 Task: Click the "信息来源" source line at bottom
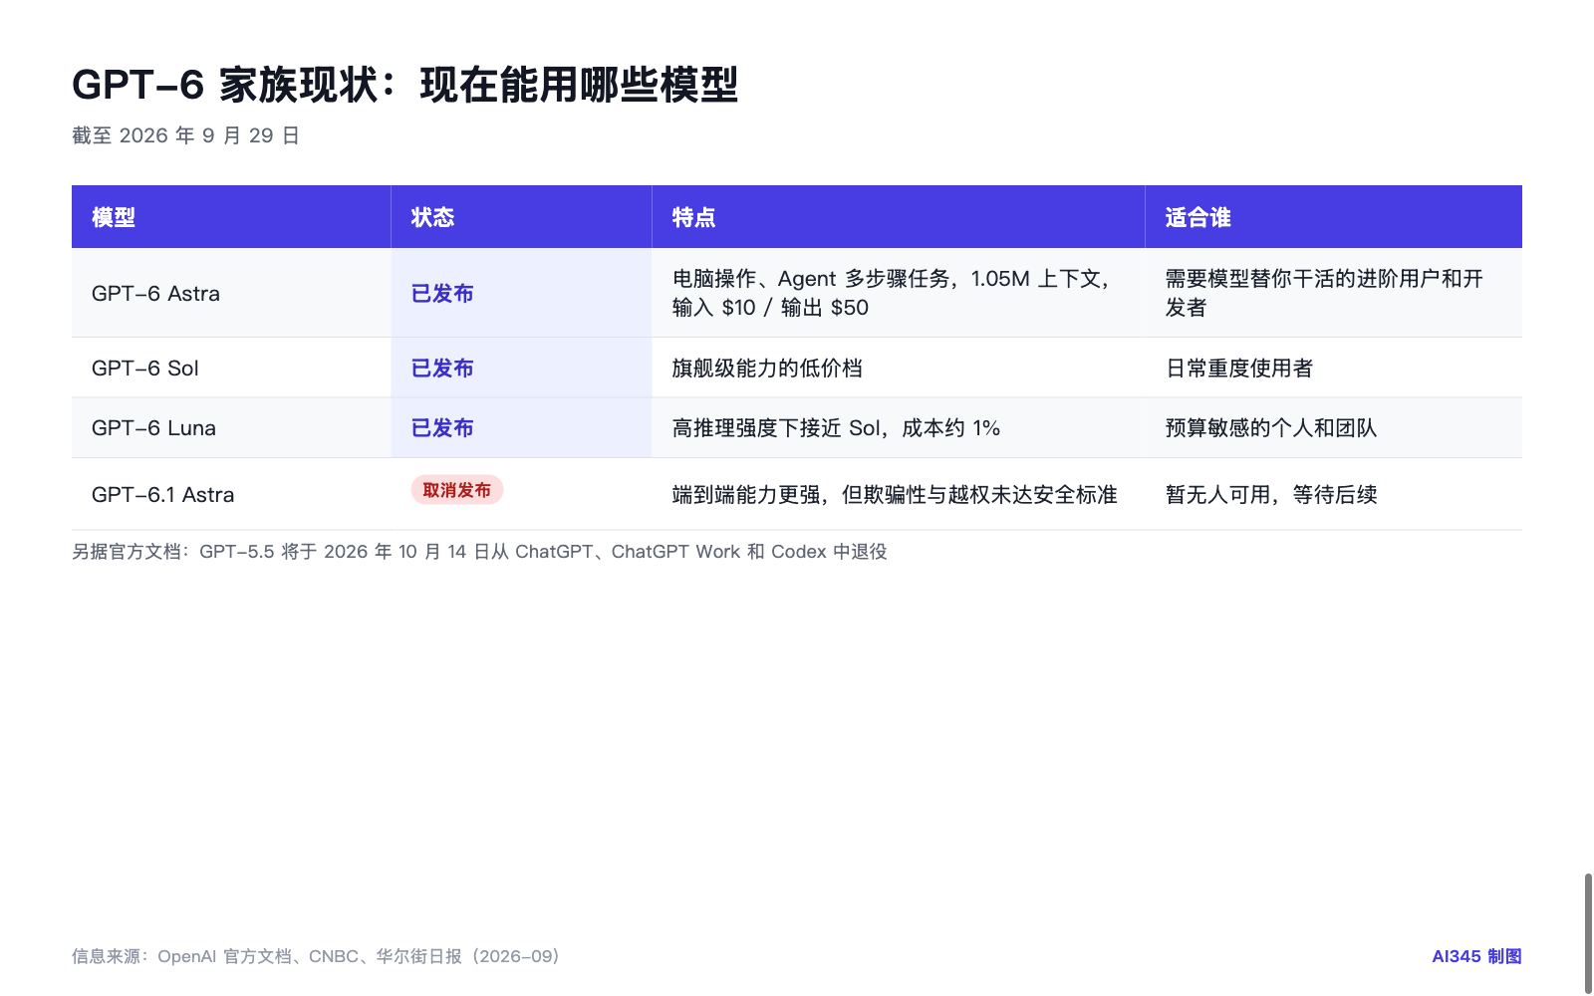coord(316,956)
